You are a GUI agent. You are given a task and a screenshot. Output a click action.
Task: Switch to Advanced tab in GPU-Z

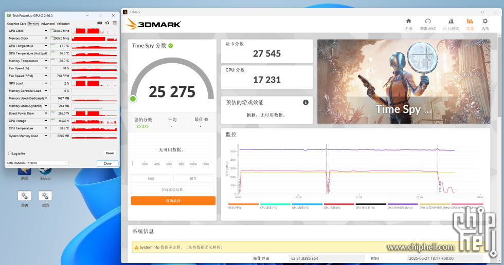pyautogui.click(x=47, y=24)
